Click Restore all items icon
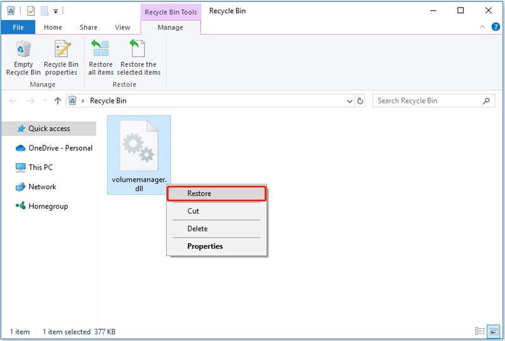Image resolution: width=505 pixels, height=341 pixels. point(100,49)
